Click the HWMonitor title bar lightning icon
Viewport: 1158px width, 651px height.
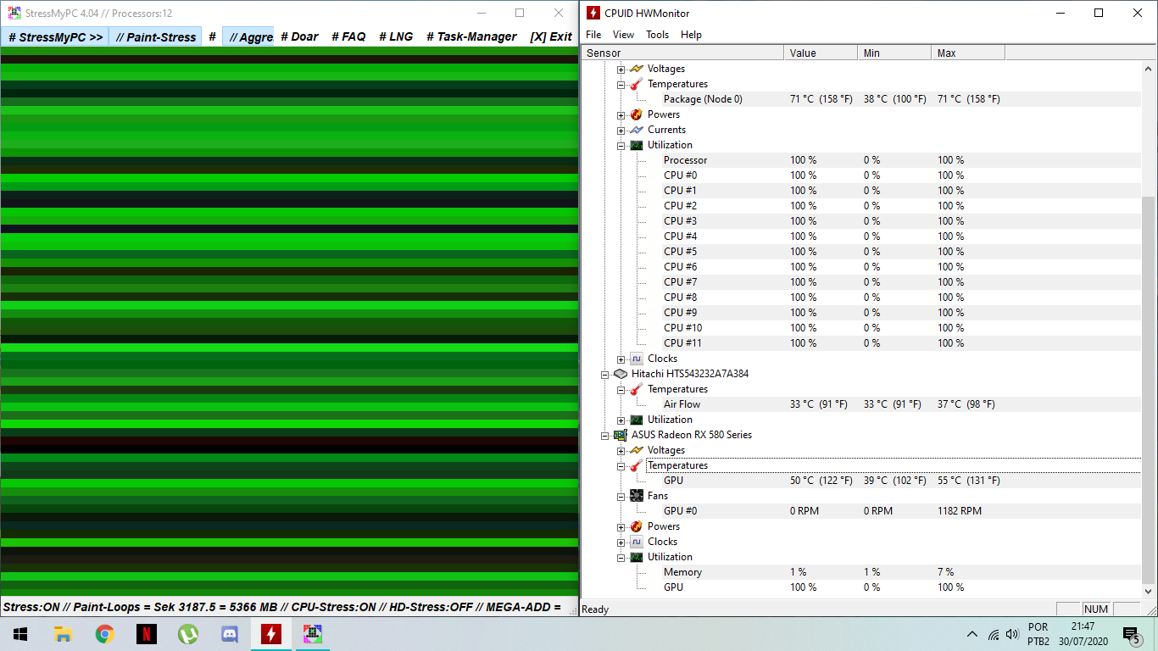[x=593, y=13]
